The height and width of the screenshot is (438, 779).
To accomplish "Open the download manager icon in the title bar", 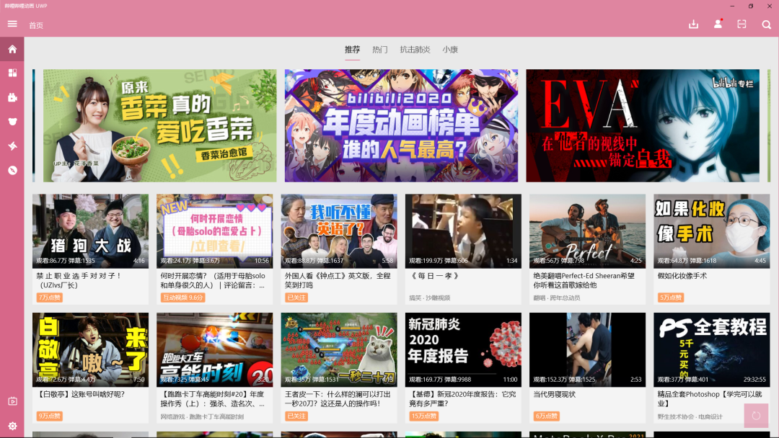I will click(x=693, y=24).
